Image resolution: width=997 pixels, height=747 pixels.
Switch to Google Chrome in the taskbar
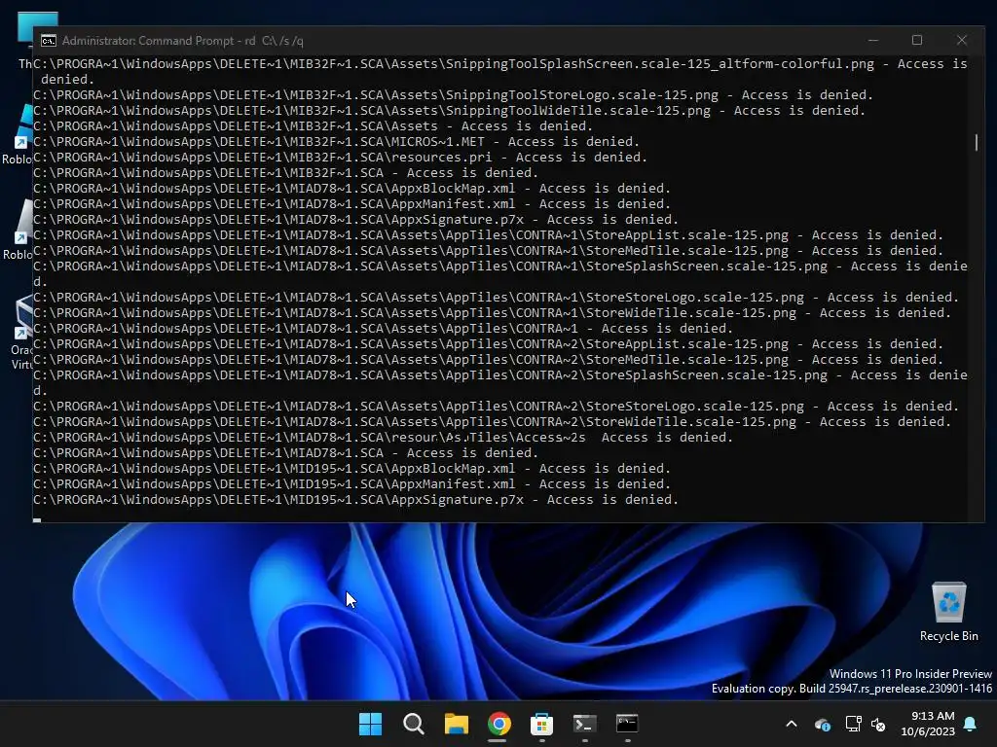(499, 724)
